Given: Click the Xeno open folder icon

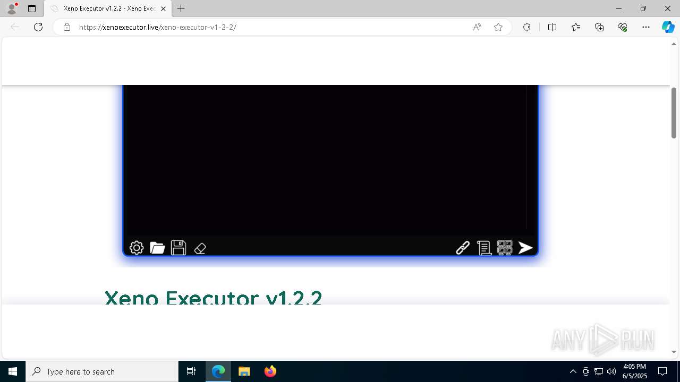Looking at the screenshot, I should [x=157, y=248].
